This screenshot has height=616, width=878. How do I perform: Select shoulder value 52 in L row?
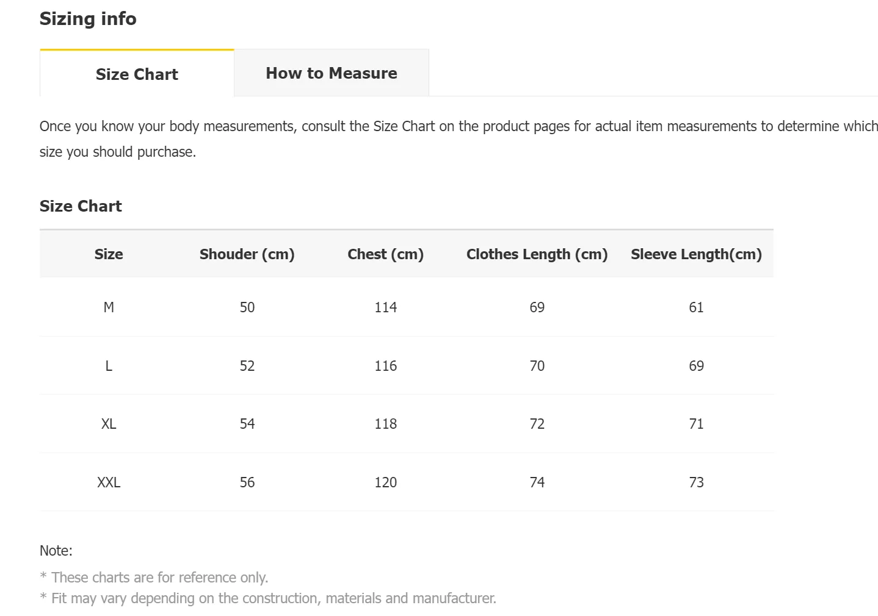click(x=247, y=366)
